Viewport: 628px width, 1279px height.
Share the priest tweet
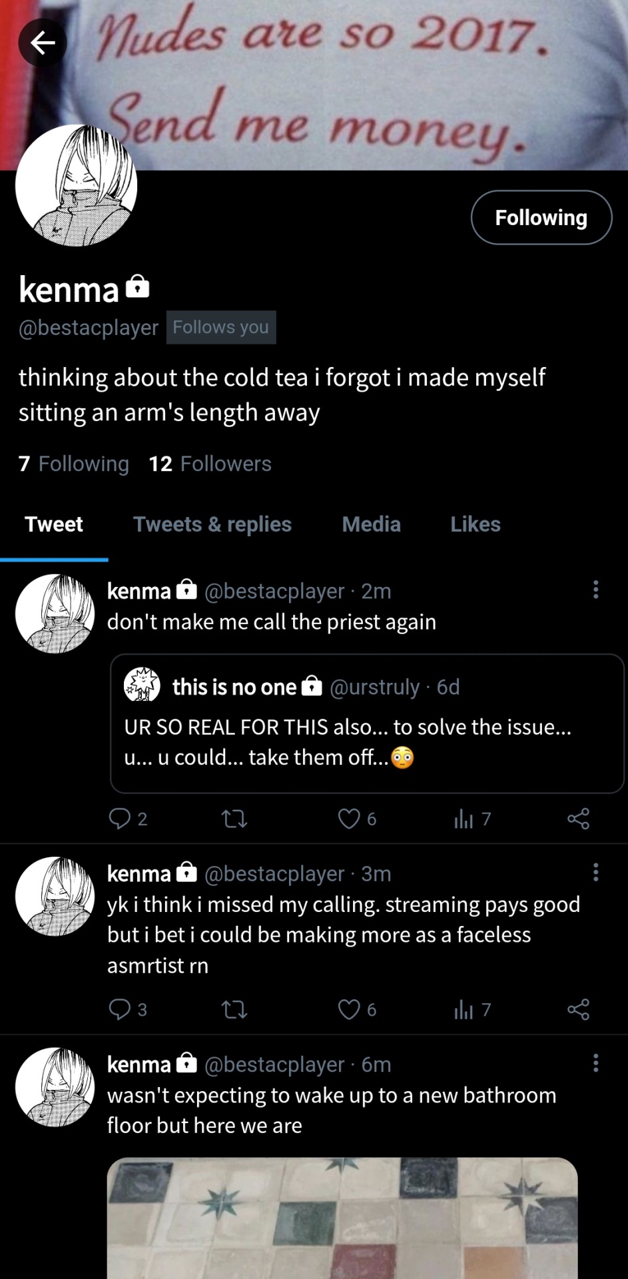point(578,818)
